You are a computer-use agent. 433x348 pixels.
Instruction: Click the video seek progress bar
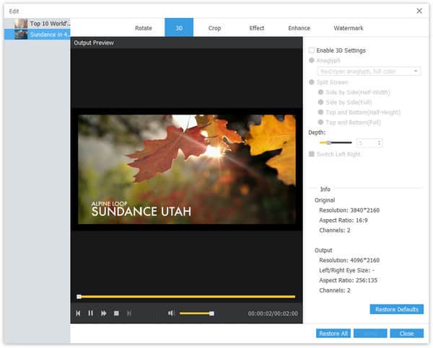tap(187, 297)
